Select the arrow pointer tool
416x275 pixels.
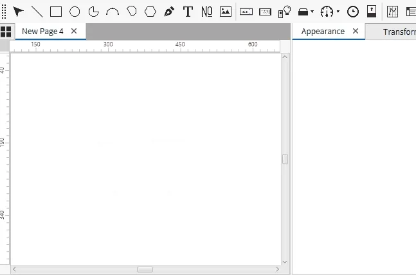[x=19, y=12]
